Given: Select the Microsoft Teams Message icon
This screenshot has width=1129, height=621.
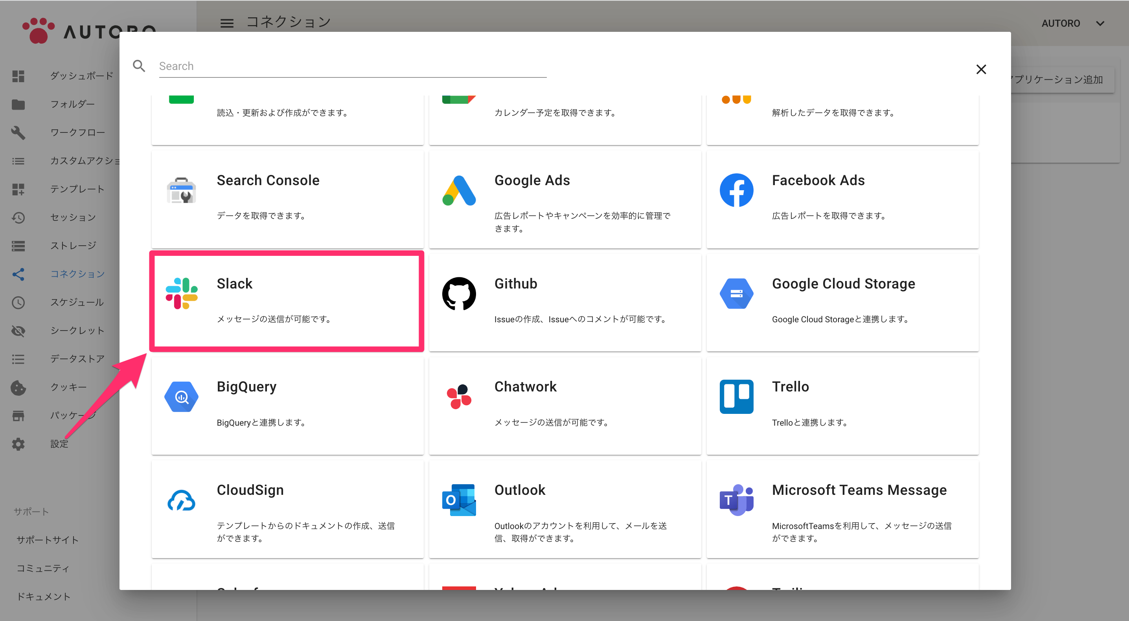Looking at the screenshot, I should pos(736,500).
